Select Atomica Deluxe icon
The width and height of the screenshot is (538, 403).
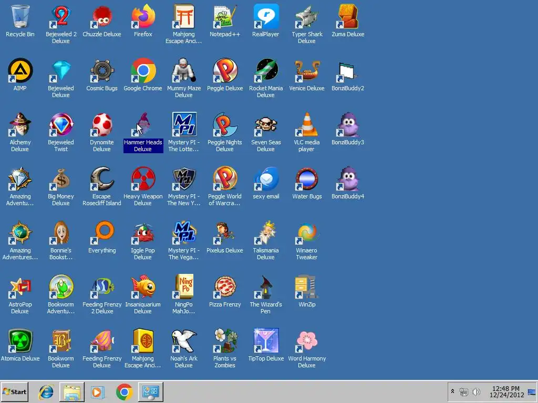point(20,341)
